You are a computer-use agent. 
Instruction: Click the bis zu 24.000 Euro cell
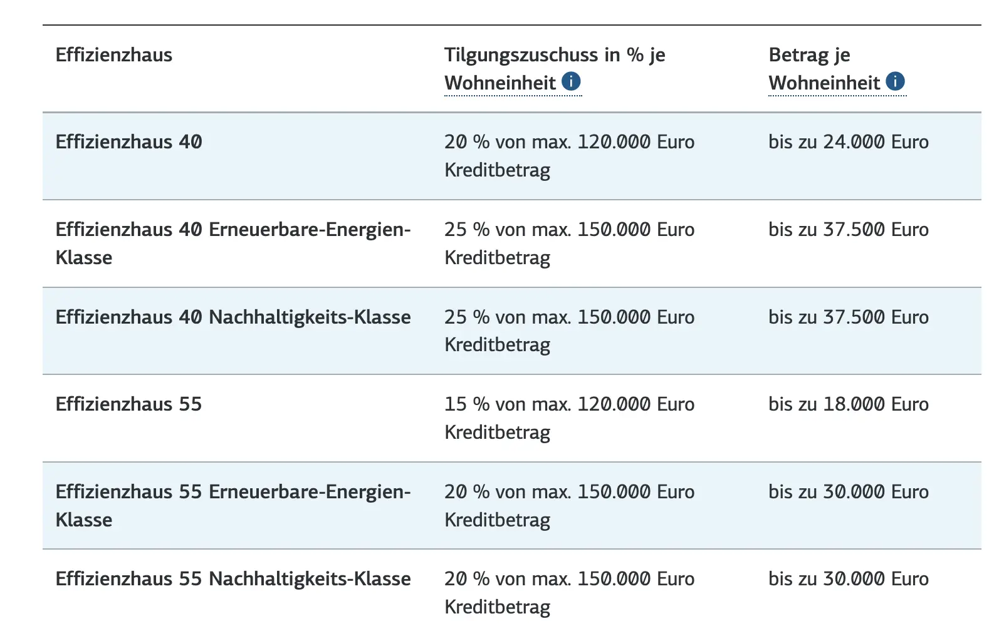point(849,142)
